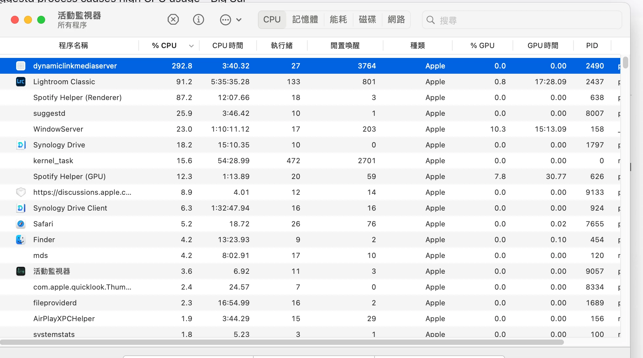Click the Safari compass icon
The height and width of the screenshot is (358, 643).
(x=21, y=224)
